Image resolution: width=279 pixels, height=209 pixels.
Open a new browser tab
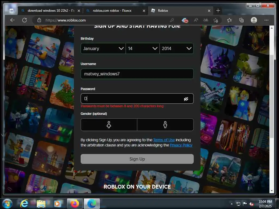218,11
